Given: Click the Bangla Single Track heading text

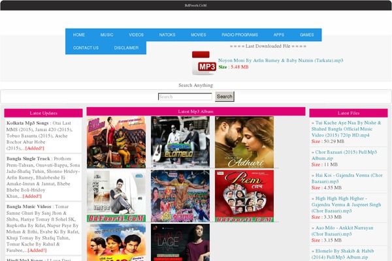Looking at the screenshot, I should [28, 159].
